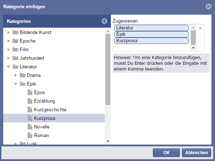215x161 pixels.
Task: Close the Kategorie einfügen dialog
Action: click(x=209, y=6)
